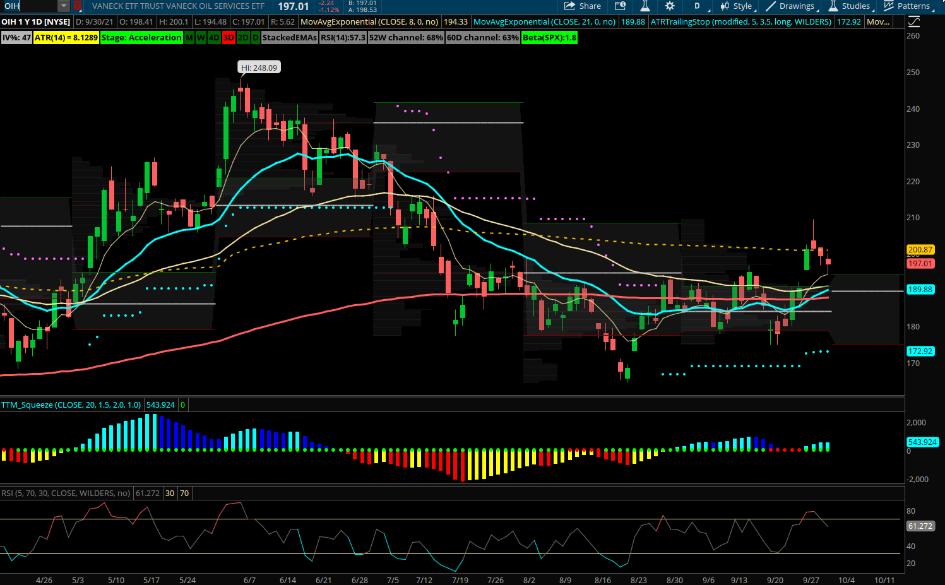Image resolution: width=945 pixels, height=585 pixels.
Task: Click the D: 9/30/21 date value
Action: coord(95,21)
